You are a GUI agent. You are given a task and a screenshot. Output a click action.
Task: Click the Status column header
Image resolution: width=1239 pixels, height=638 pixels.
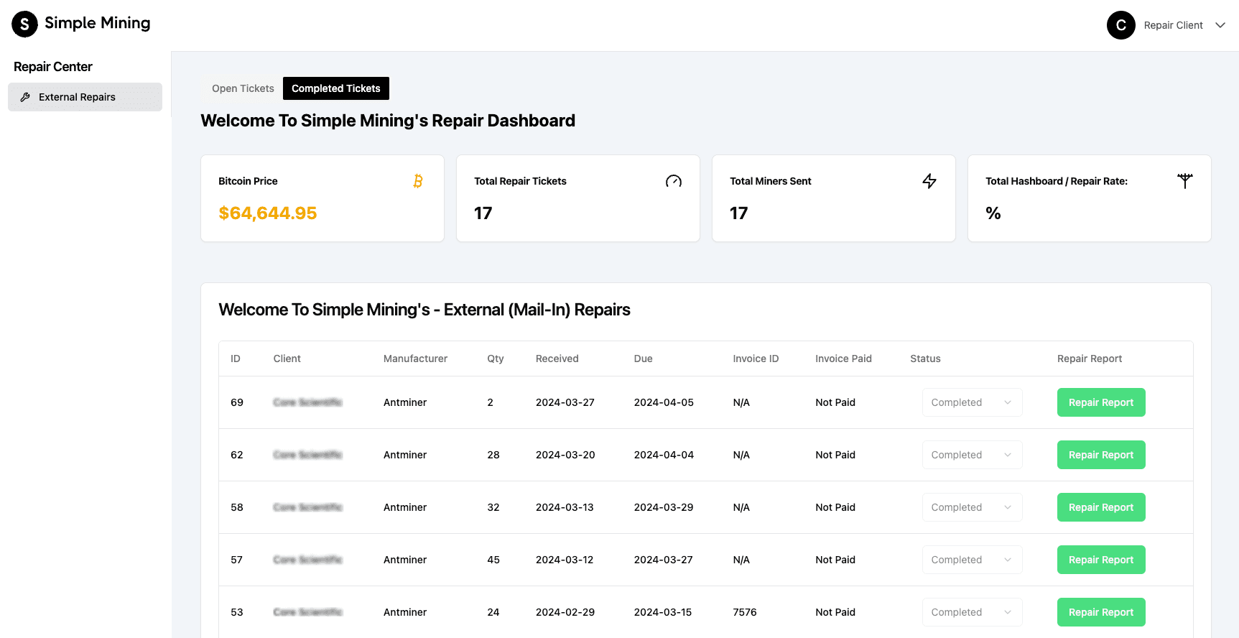[x=925, y=359]
